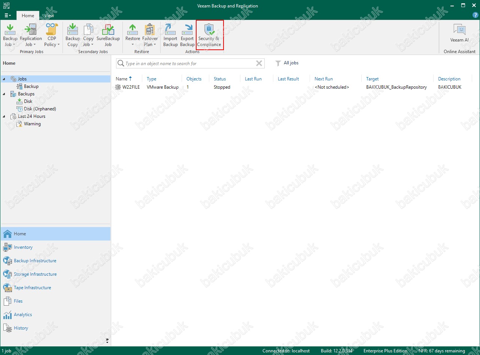Open the Files navigation view
The width and height of the screenshot is (480, 355).
point(55,301)
